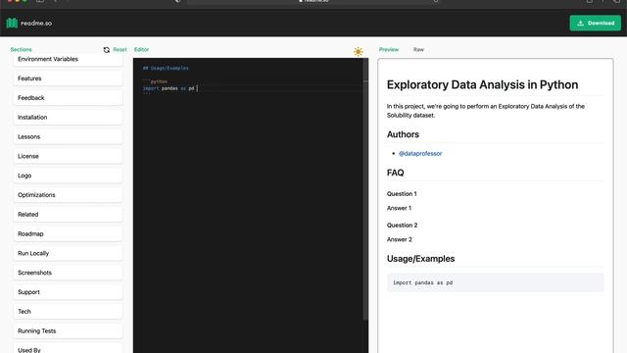This screenshot has height=353, width=627.
Task: Add the Support section
Action: [x=68, y=292]
